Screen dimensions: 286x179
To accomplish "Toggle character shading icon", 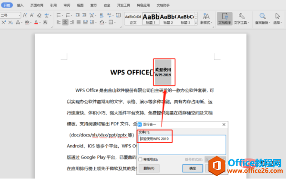I will pos(45,22).
